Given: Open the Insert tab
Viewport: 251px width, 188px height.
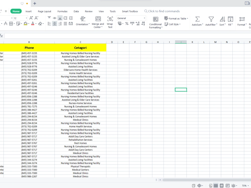Looking at the screenshot, I should pyautogui.click(x=29, y=11).
